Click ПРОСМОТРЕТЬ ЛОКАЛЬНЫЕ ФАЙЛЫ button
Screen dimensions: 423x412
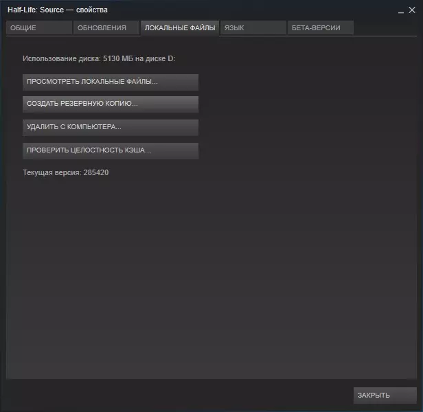click(x=111, y=82)
